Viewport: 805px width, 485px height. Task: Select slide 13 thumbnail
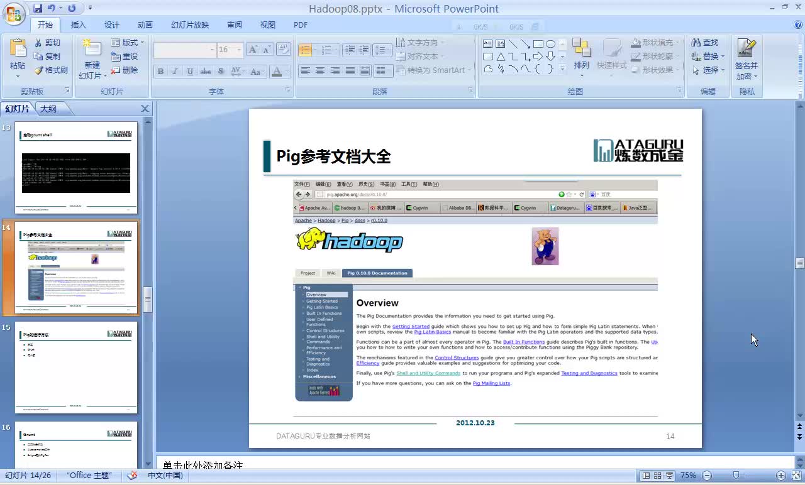(x=76, y=168)
